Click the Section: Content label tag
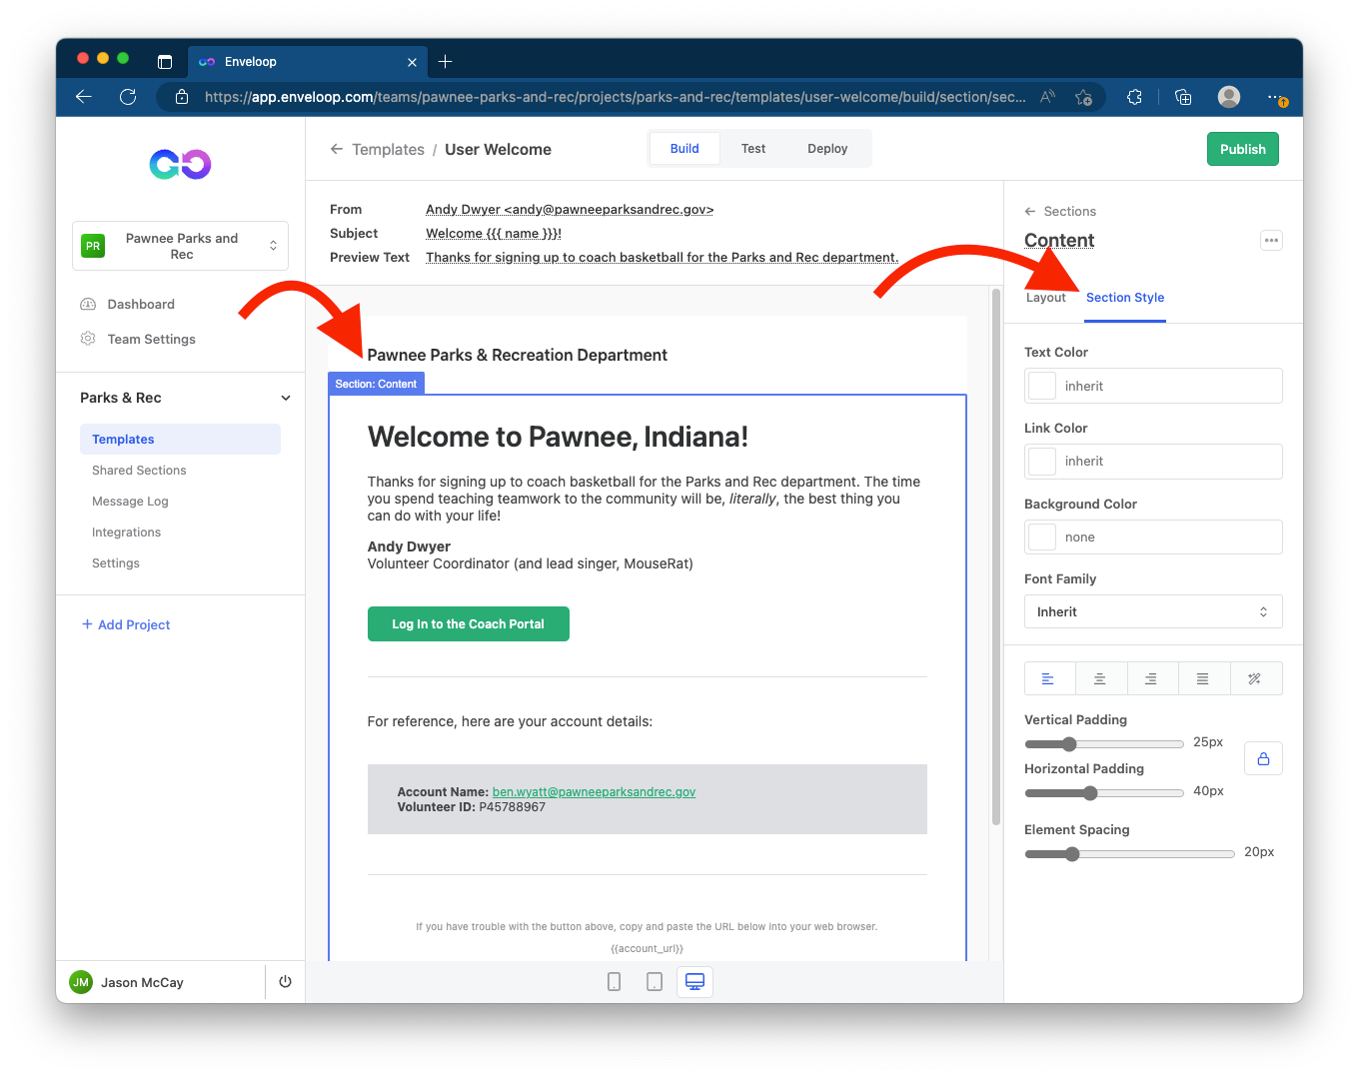 [x=376, y=384]
